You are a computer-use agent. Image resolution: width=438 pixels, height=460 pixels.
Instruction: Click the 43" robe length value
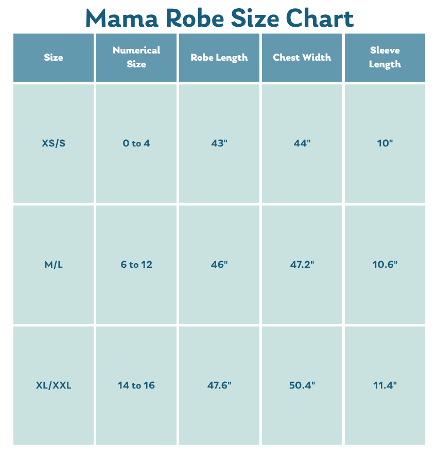click(219, 143)
